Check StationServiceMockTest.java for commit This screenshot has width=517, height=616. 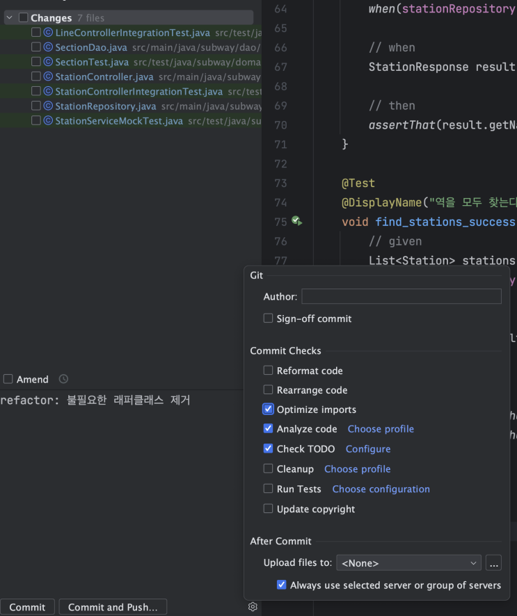(x=35, y=120)
